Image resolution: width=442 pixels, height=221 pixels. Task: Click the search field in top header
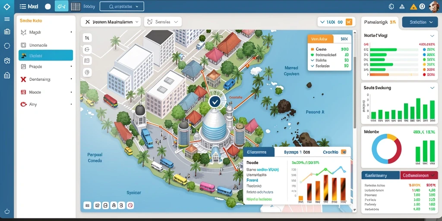(x=122, y=6)
